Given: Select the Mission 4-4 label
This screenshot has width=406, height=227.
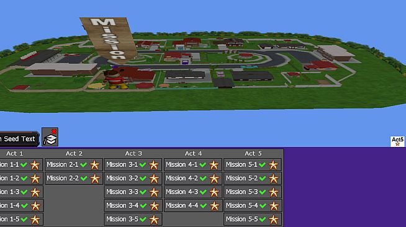Looking at the screenshot, I should (x=182, y=205).
